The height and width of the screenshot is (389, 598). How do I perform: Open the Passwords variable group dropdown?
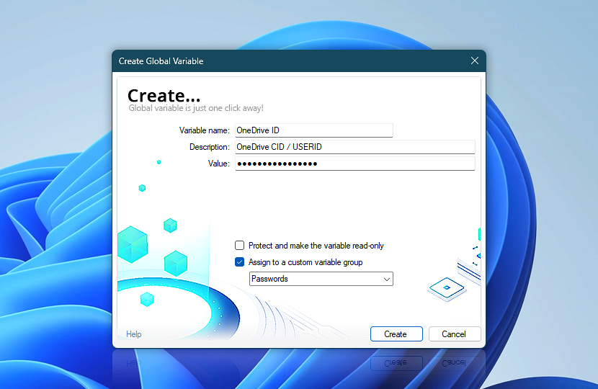click(x=321, y=279)
